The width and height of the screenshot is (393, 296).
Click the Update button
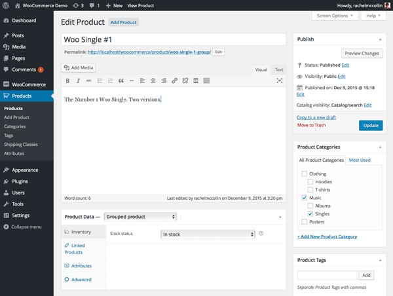pyautogui.click(x=371, y=126)
